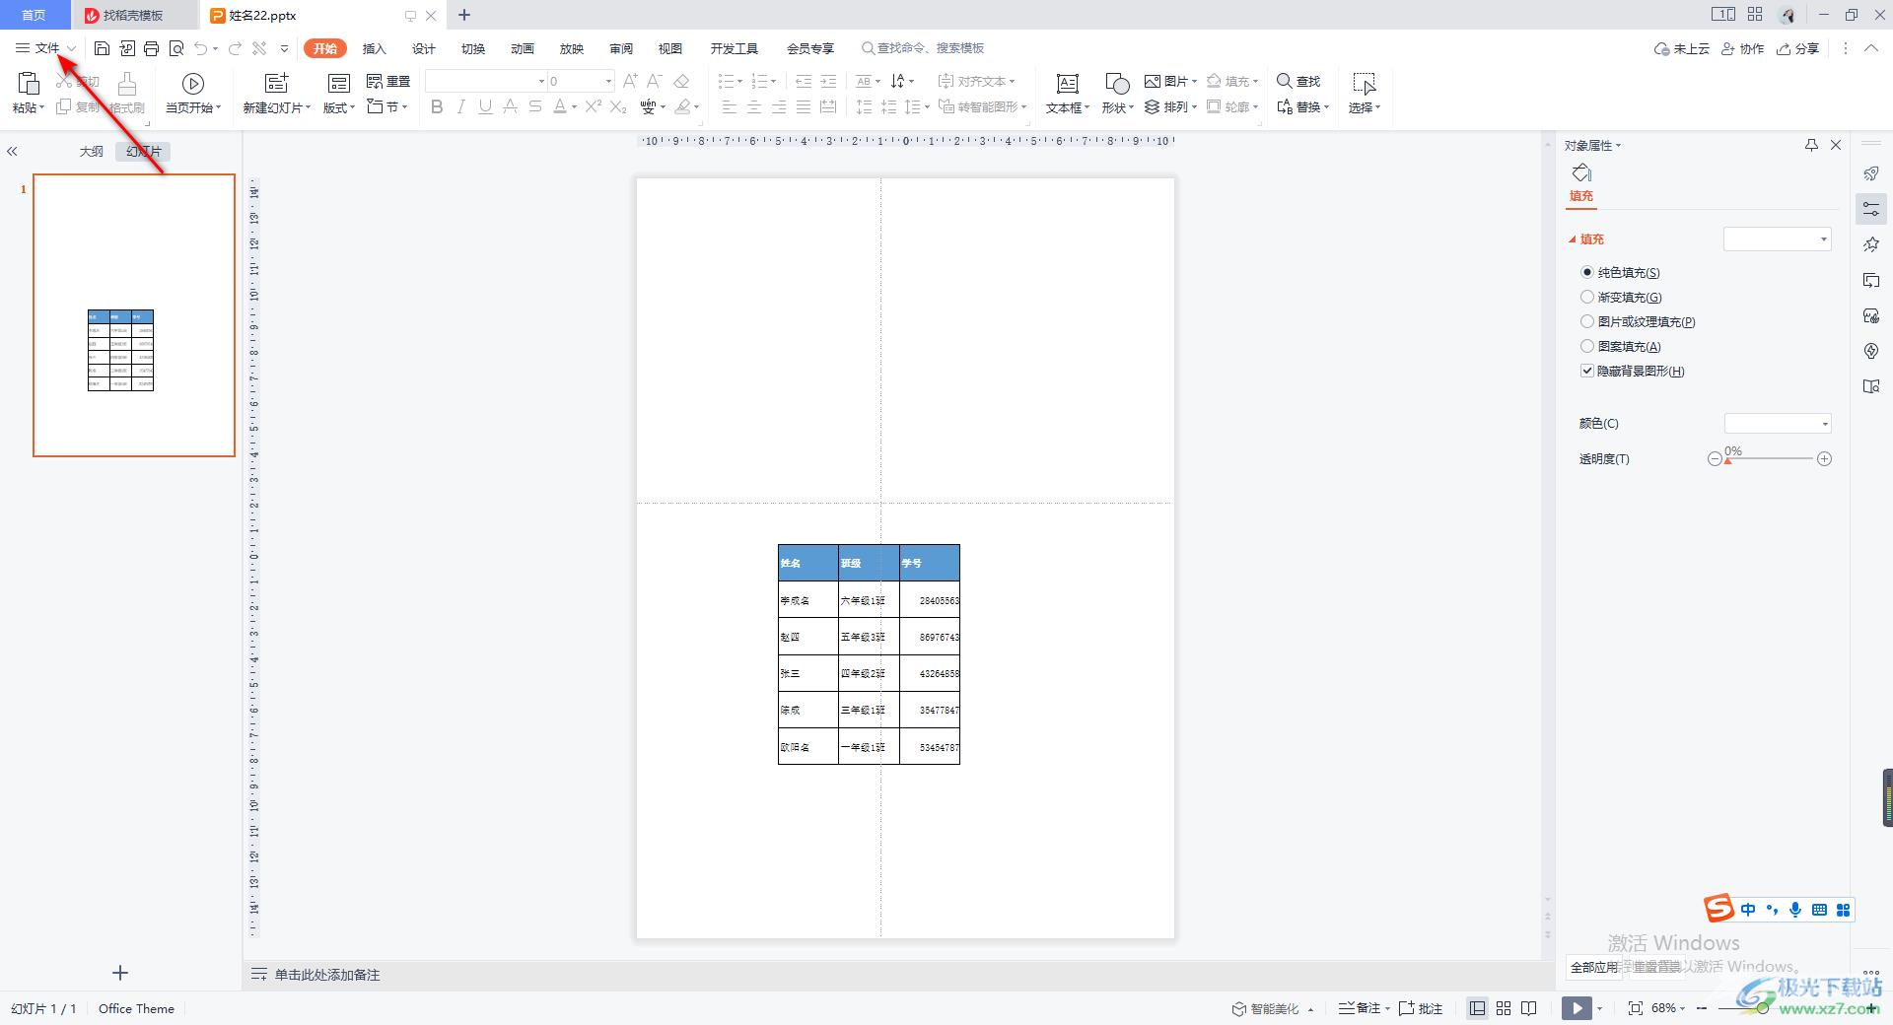Click the Share (分享) button
The image size is (1893, 1025).
(1797, 48)
